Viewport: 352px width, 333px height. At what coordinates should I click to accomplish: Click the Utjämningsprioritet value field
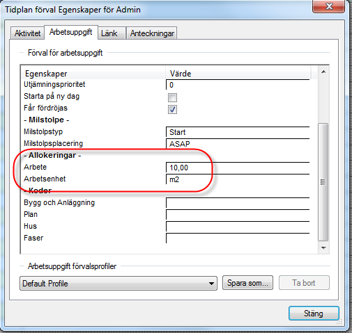pos(238,85)
